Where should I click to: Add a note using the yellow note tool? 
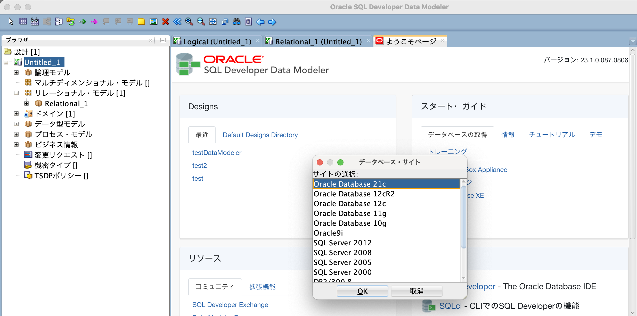click(x=141, y=22)
